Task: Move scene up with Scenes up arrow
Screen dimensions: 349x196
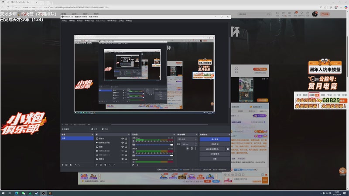Action: [x=75, y=165]
